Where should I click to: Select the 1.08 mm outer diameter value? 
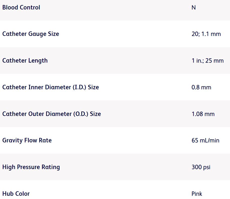click(203, 114)
